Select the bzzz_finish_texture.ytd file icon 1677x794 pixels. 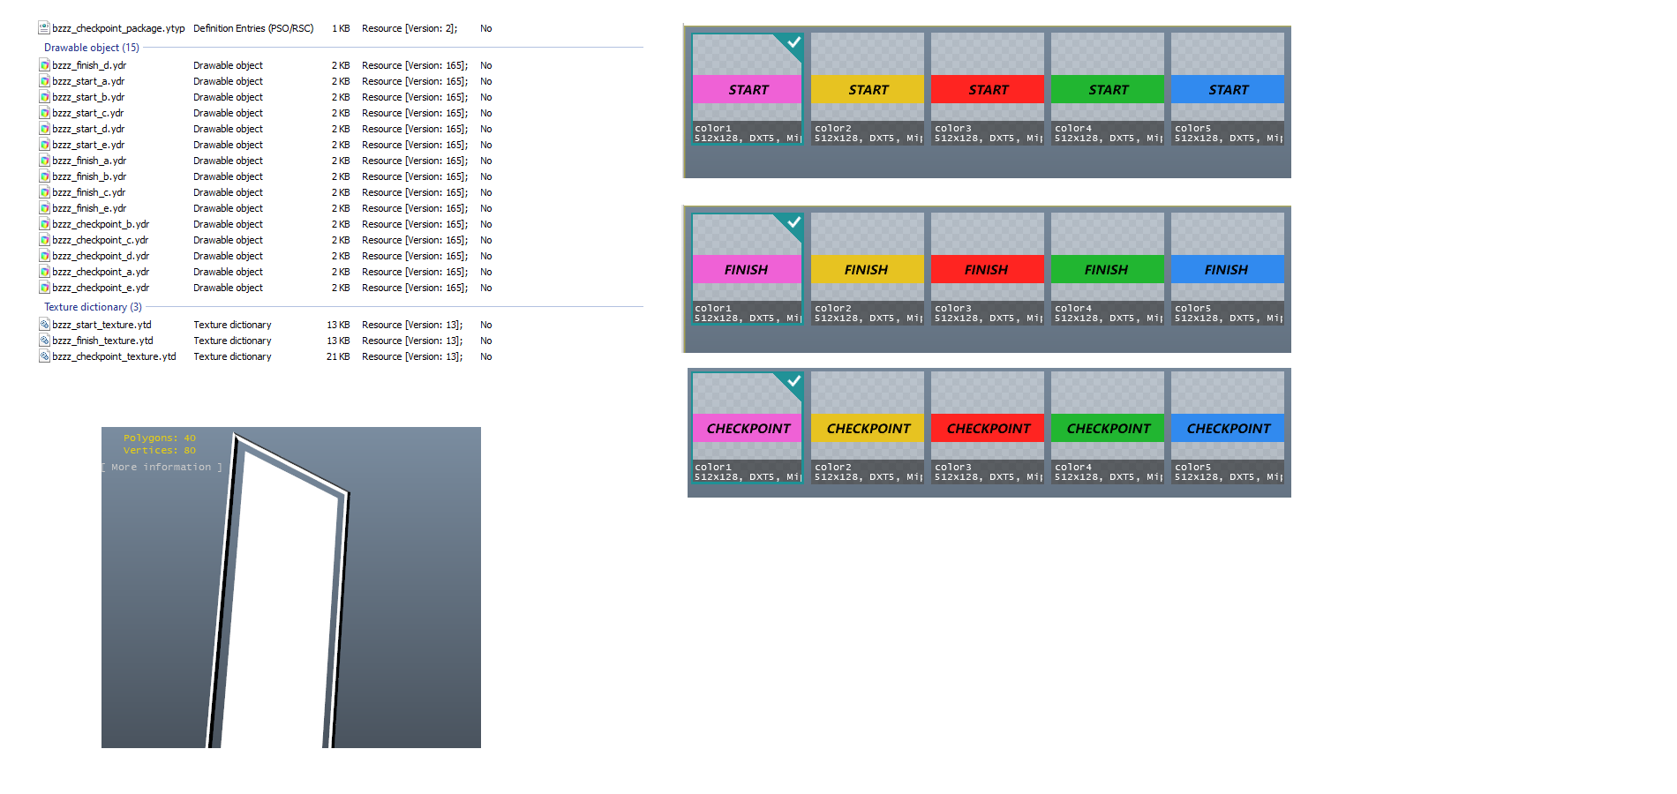[44, 341]
